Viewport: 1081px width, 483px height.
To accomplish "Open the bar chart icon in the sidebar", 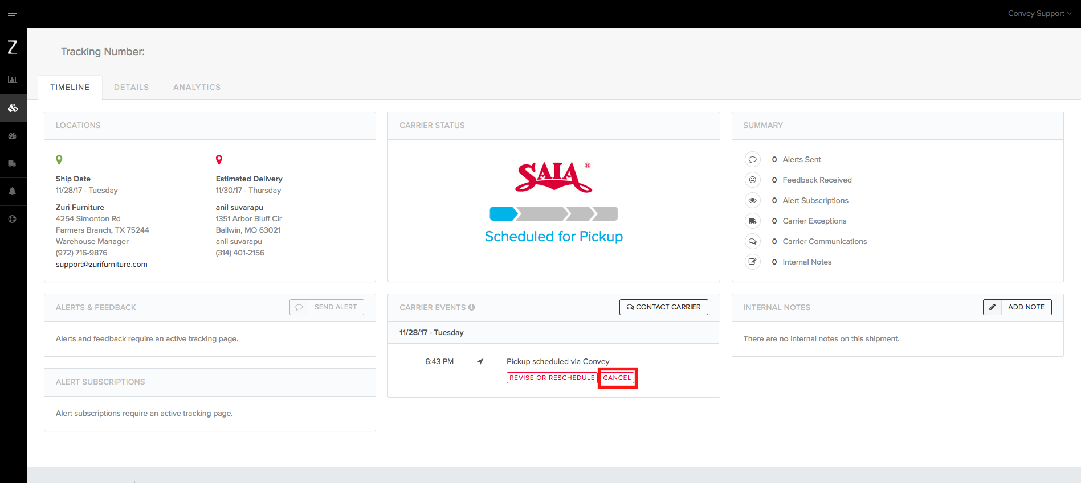I will click(13, 80).
